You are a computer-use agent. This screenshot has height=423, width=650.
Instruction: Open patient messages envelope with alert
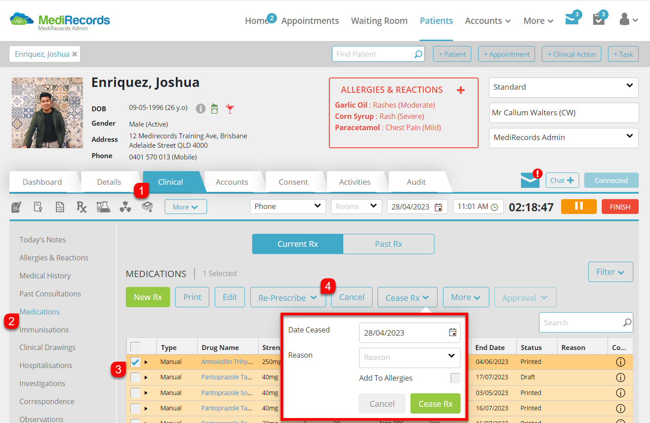coord(530,180)
